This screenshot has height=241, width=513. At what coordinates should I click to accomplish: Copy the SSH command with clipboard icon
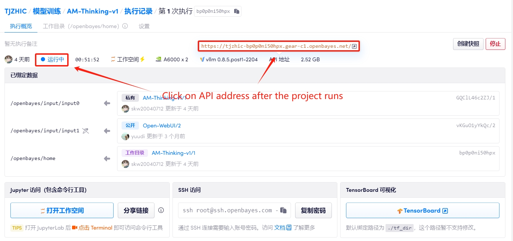[283, 210]
